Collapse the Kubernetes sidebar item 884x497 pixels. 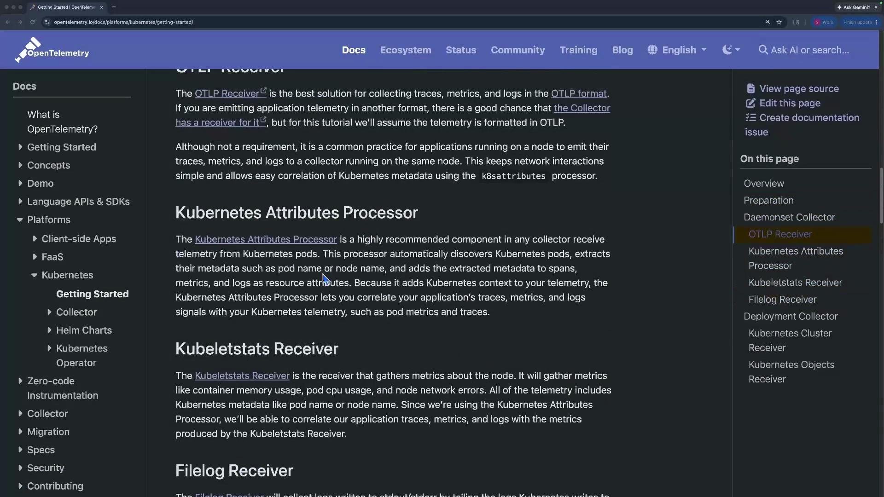35,275
